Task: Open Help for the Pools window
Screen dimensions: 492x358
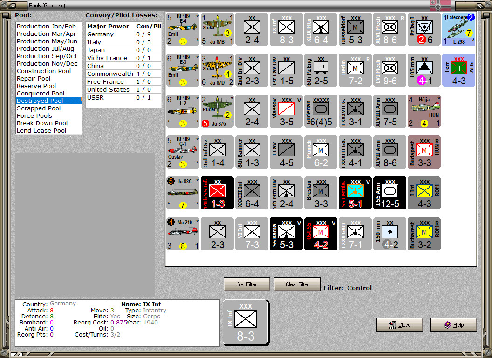Action: tap(453, 325)
